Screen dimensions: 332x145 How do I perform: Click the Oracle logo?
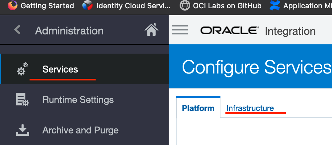[x=229, y=30]
